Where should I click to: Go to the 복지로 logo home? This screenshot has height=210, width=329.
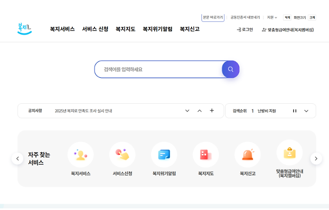coord(24,29)
